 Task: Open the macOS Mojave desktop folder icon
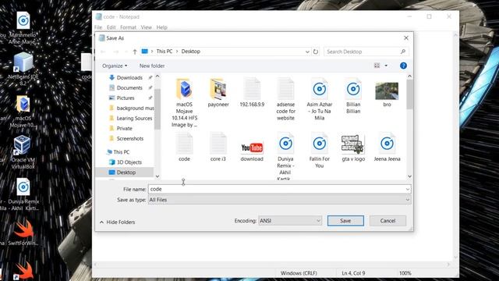pos(23,112)
